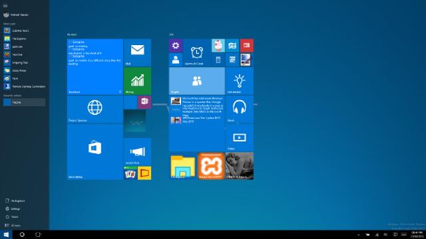Open Power options in Start menu
426x239 pixels.
(x=12, y=217)
